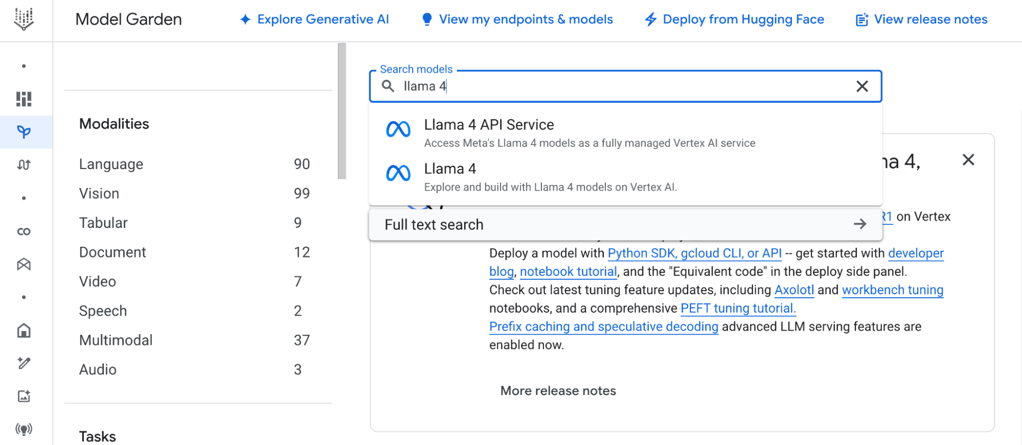The image size is (1022, 445).
Task: Open the PEFT tuning tutorial link
Action: pos(738,309)
